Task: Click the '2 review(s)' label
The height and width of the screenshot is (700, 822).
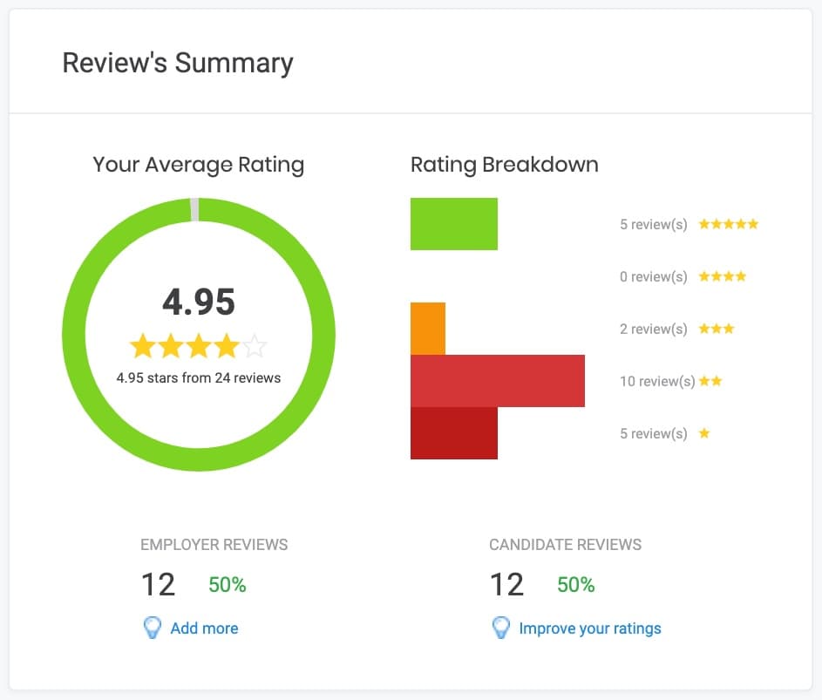Action: (653, 329)
